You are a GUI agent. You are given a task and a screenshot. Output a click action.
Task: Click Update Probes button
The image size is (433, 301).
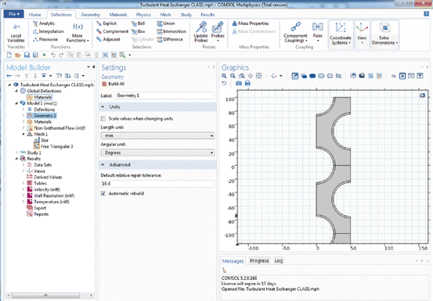coord(200,32)
